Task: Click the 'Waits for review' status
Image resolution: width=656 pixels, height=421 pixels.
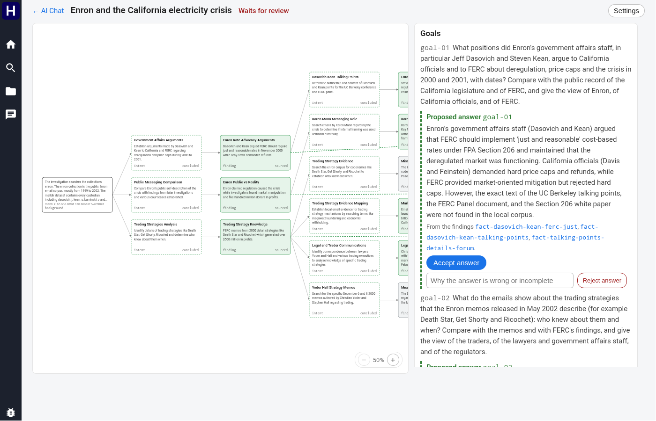Action: (x=263, y=11)
